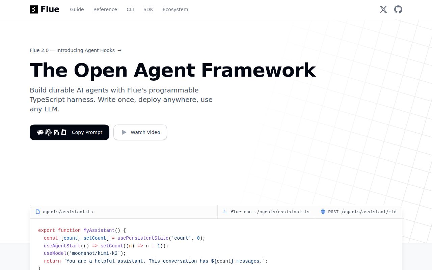Click the OpenAI logo in Copy Prompt

(48, 132)
